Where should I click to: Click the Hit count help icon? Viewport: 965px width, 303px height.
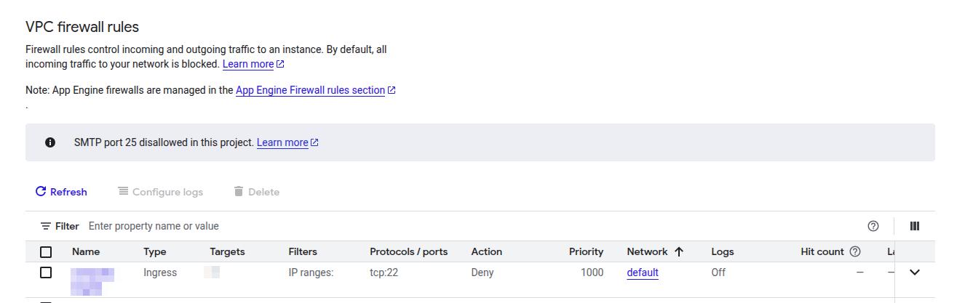[855, 251]
